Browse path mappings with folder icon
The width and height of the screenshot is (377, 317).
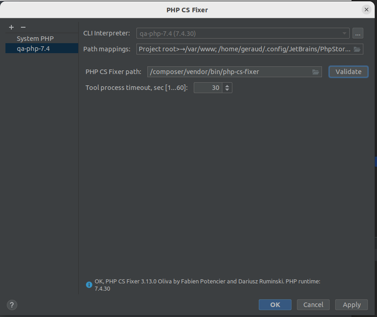pos(357,49)
